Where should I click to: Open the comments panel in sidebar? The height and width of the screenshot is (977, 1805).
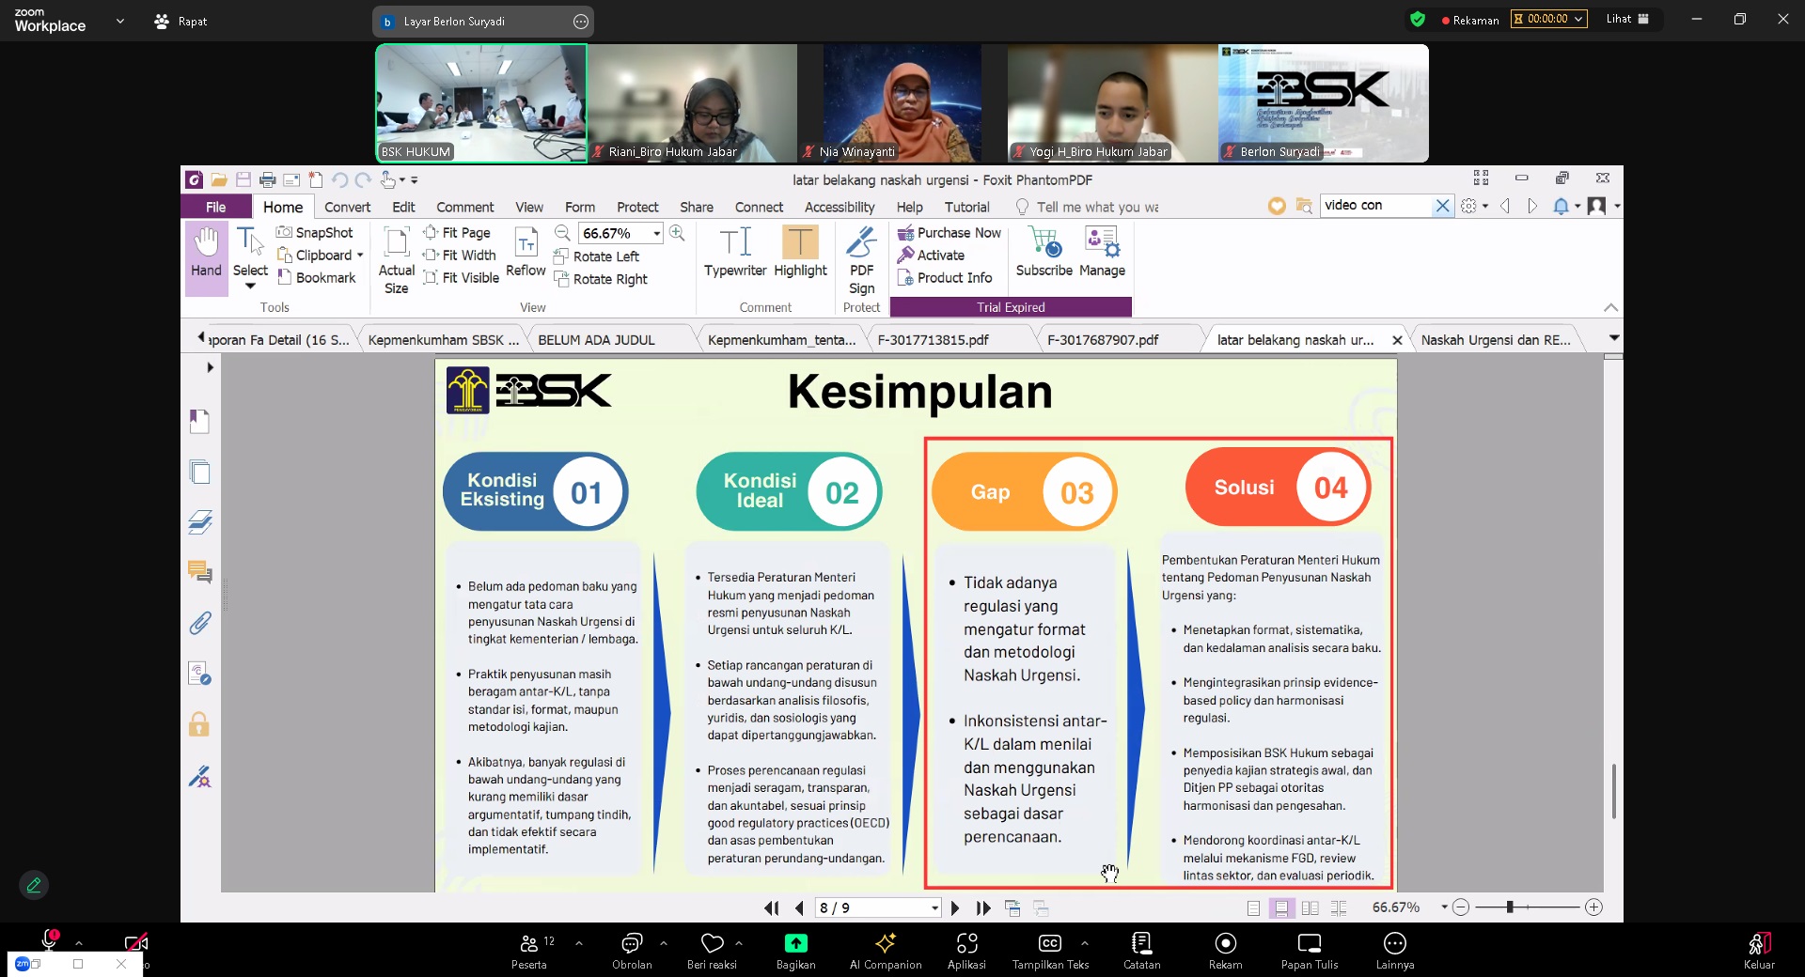(x=199, y=572)
